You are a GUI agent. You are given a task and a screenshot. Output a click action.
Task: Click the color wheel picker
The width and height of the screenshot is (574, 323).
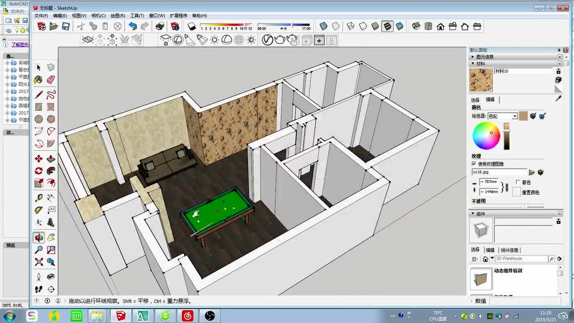pyautogui.click(x=486, y=136)
